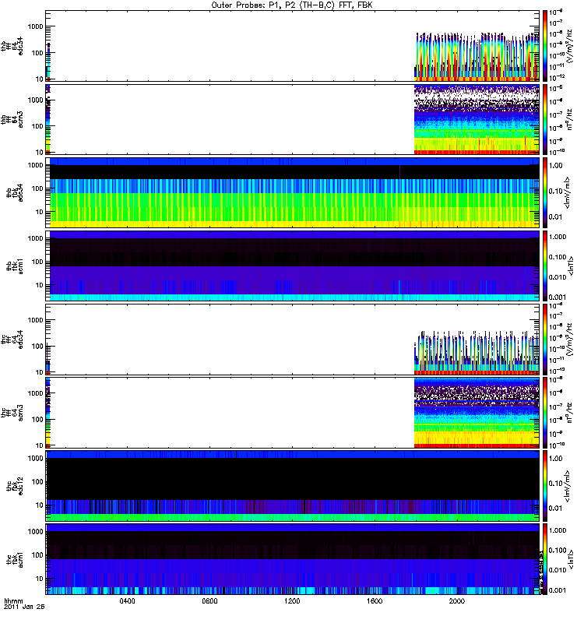Click the "thc fbk scm1" panel axis label
The height and width of the screenshot is (623, 584).
[x=15, y=559]
